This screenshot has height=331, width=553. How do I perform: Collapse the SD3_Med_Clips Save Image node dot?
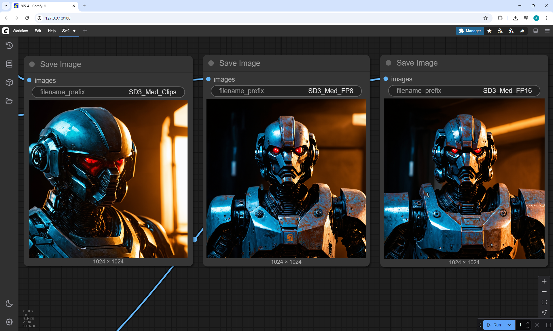(x=32, y=64)
